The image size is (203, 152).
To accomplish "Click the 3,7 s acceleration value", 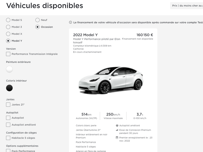I will coord(140,114).
